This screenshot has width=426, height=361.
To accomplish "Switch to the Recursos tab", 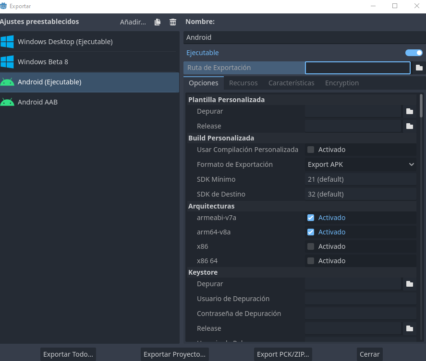I will click(x=243, y=82).
